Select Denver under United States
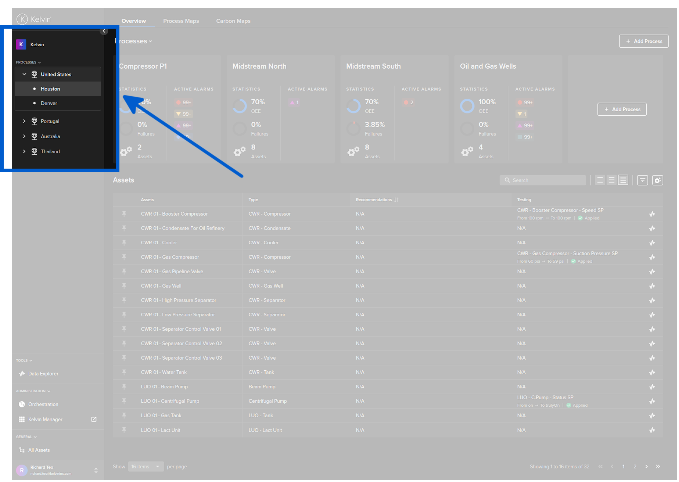 coord(49,103)
